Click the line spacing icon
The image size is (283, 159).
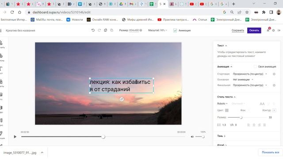(219, 125)
